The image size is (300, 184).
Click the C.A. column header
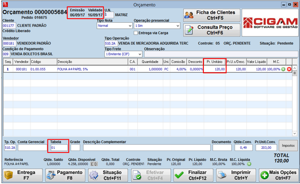[133, 62]
